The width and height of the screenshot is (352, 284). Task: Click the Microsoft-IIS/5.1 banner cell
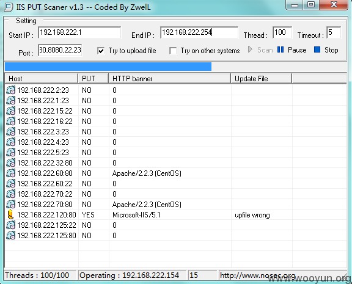click(136, 215)
